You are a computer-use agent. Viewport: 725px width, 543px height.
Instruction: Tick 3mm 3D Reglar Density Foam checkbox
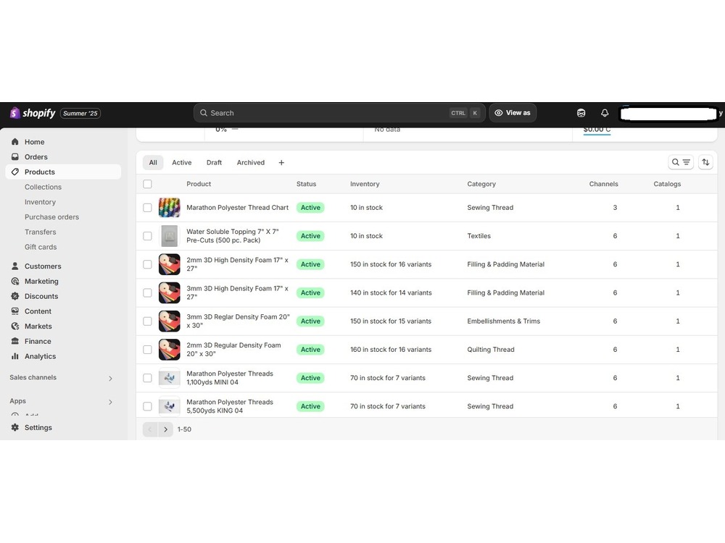pos(147,321)
